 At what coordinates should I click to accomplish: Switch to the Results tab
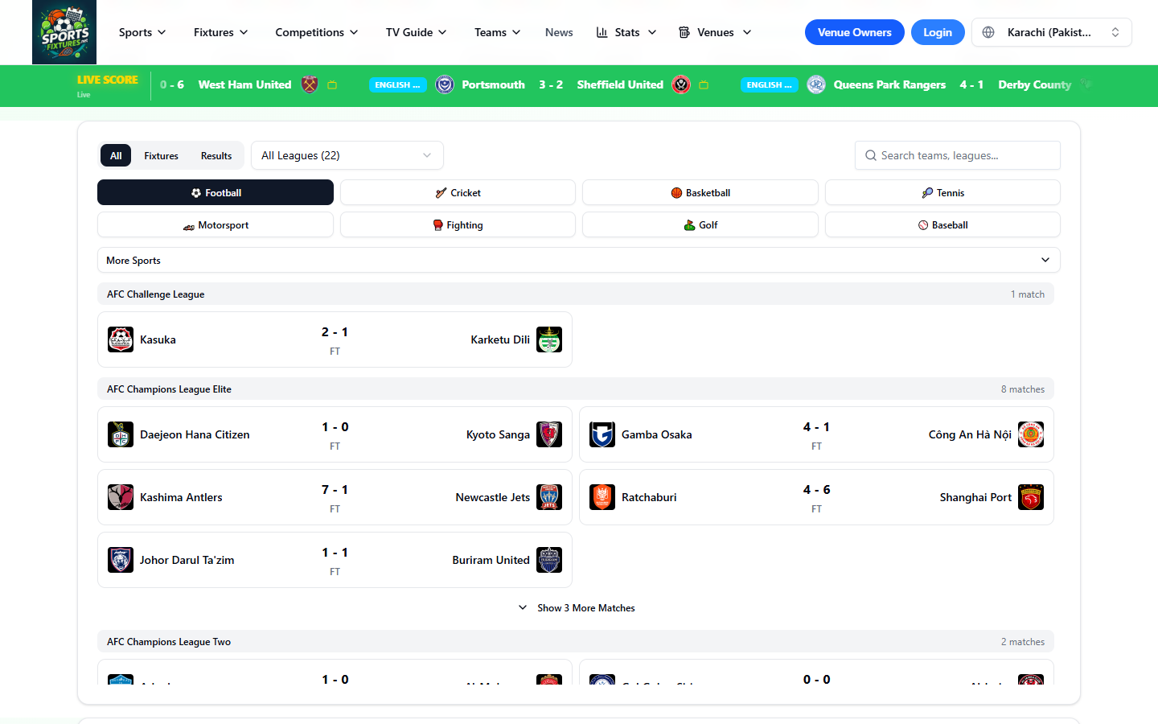216,155
